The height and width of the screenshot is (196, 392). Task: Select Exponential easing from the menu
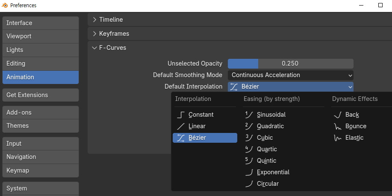pyautogui.click(x=273, y=172)
